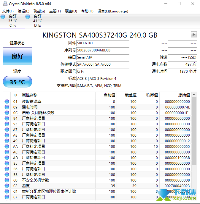Close the CrystalDiskInfo window
The width and height of the screenshot is (200, 204).
[x=193, y=4]
